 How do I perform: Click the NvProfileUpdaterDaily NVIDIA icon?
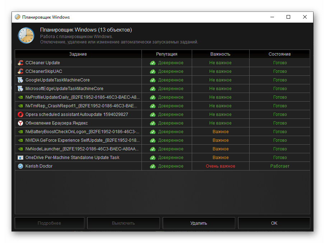click(x=20, y=97)
